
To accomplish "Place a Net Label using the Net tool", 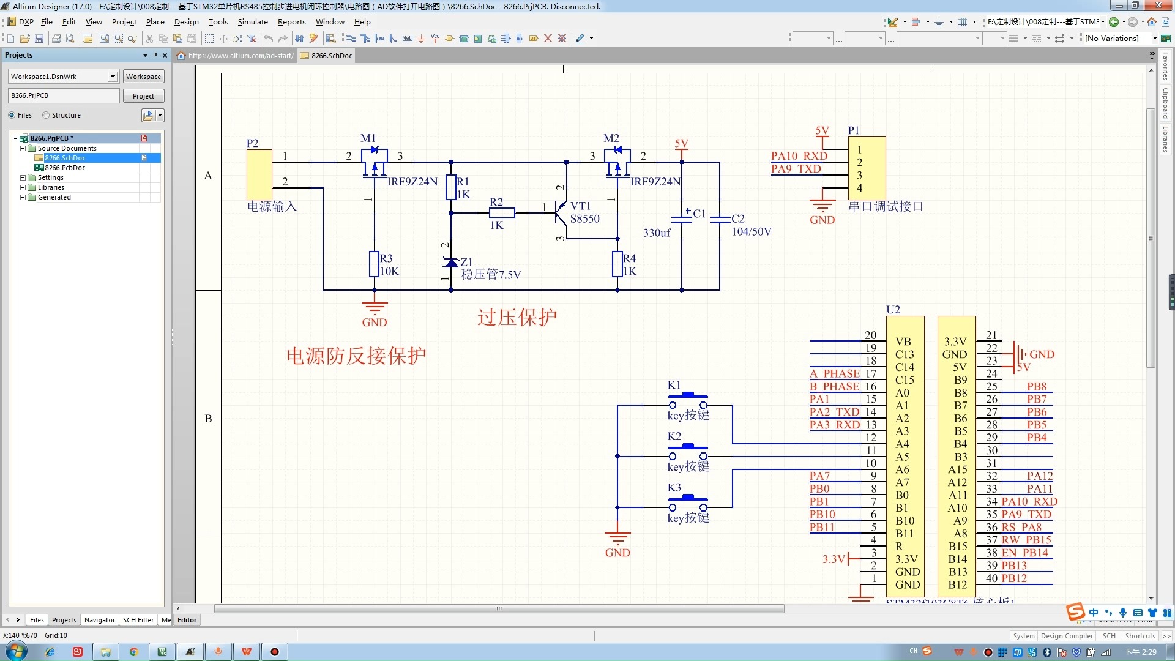I will tap(407, 39).
